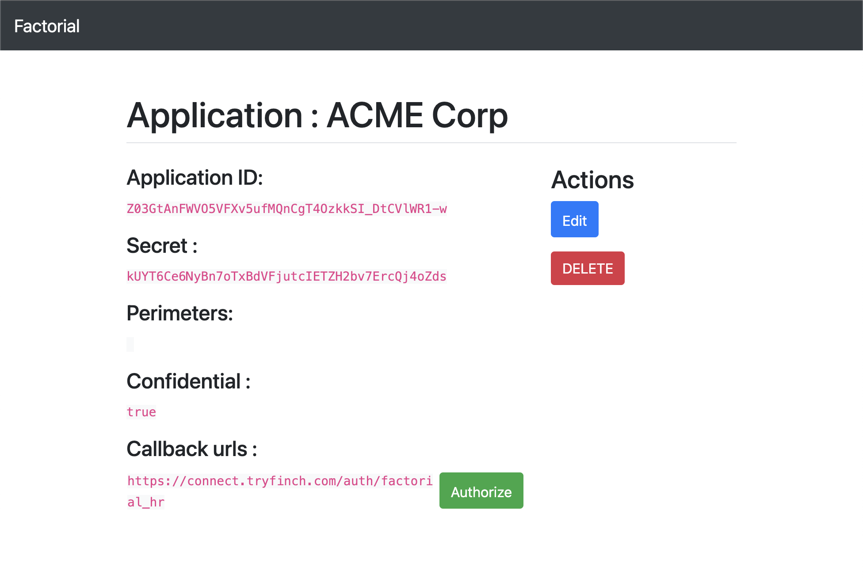Click the Confidential : label

click(x=188, y=381)
